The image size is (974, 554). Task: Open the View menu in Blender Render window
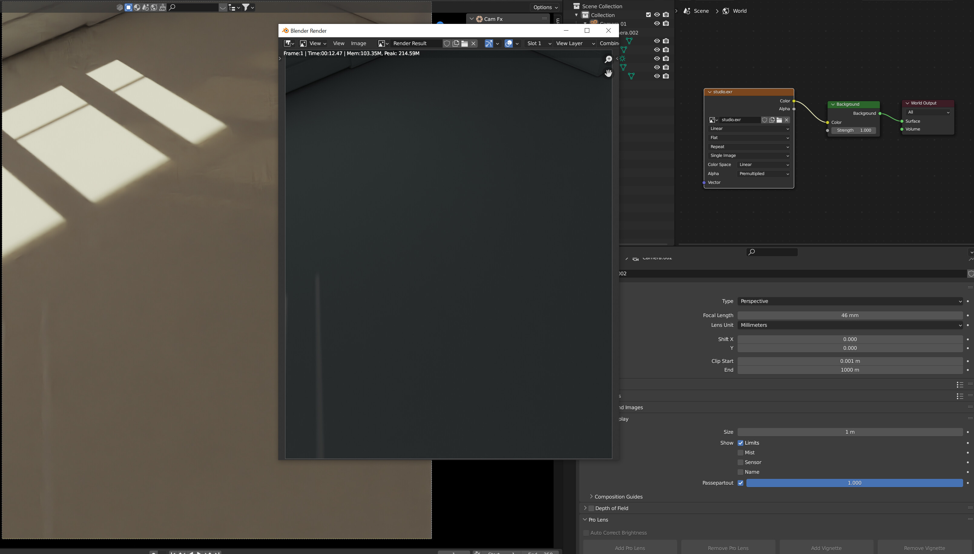pyautogui.click(x=338, y=43)
